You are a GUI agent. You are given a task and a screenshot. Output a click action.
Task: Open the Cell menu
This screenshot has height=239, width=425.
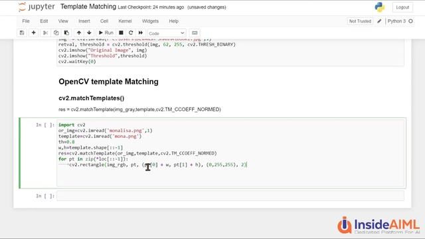point(104,21)
